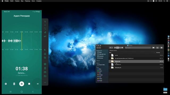
Task: Click the Finder tags toolbar button
Action: tap(153, 47)
